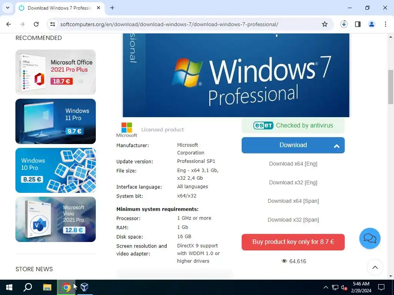Click the page vertical scrollbar thumb
The width and height of the screenshot is (394, 295).
pos(391,87)
